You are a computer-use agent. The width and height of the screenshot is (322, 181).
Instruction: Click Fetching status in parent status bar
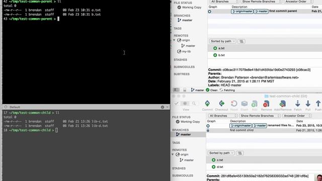(x=227, y=90)
